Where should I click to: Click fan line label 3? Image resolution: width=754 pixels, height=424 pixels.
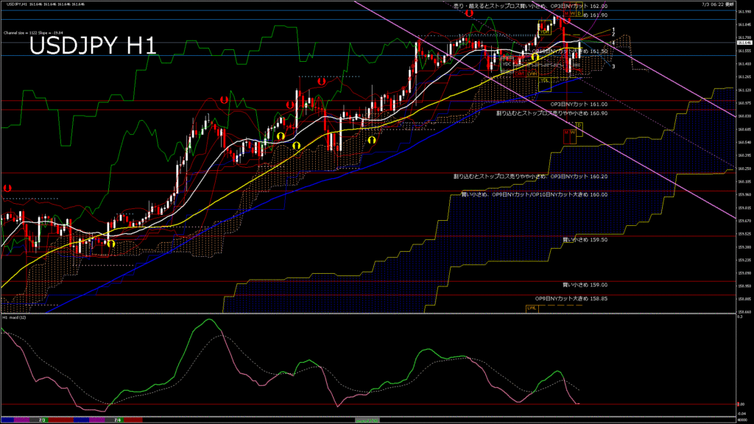click(x=614, y=66)
